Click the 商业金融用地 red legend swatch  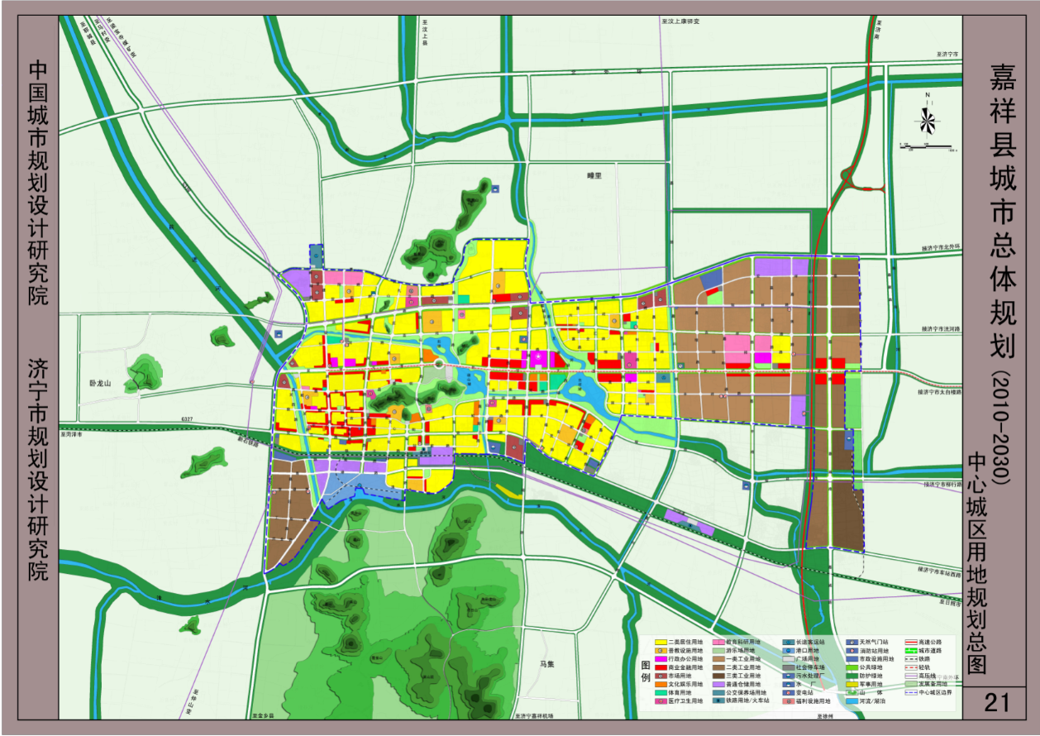(661, 667)
